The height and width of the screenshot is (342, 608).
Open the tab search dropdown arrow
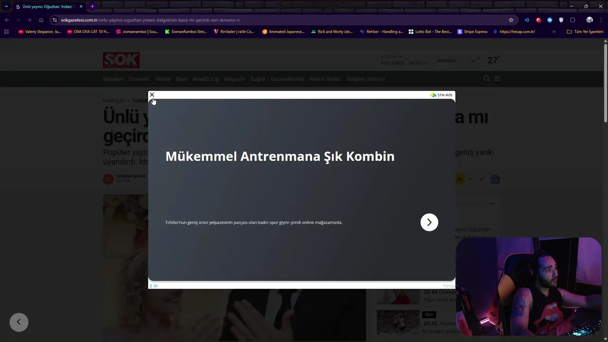tap(6, 6)
